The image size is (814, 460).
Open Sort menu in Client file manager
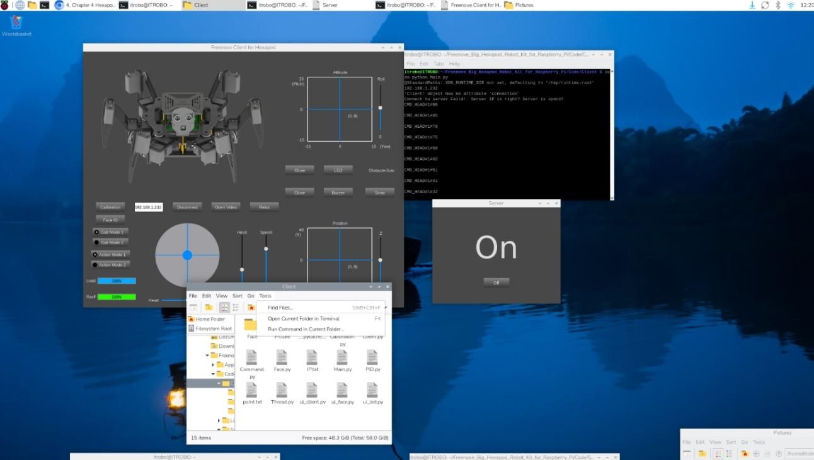point(237,296)
